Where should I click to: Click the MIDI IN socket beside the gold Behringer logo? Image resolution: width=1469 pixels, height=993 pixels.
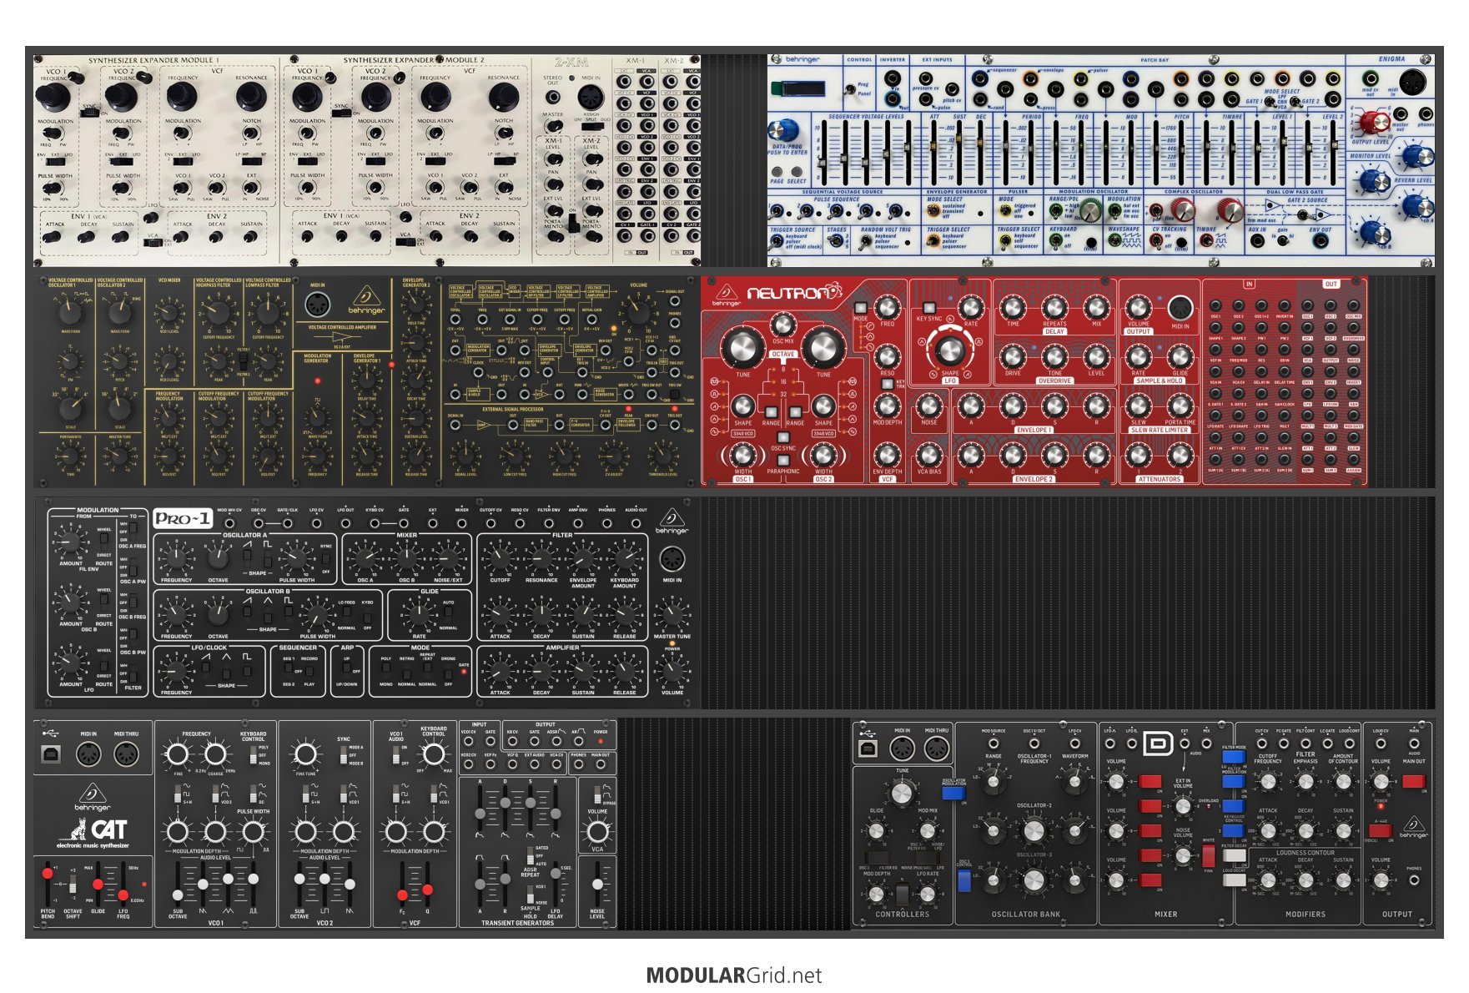(x=317, y=306)
